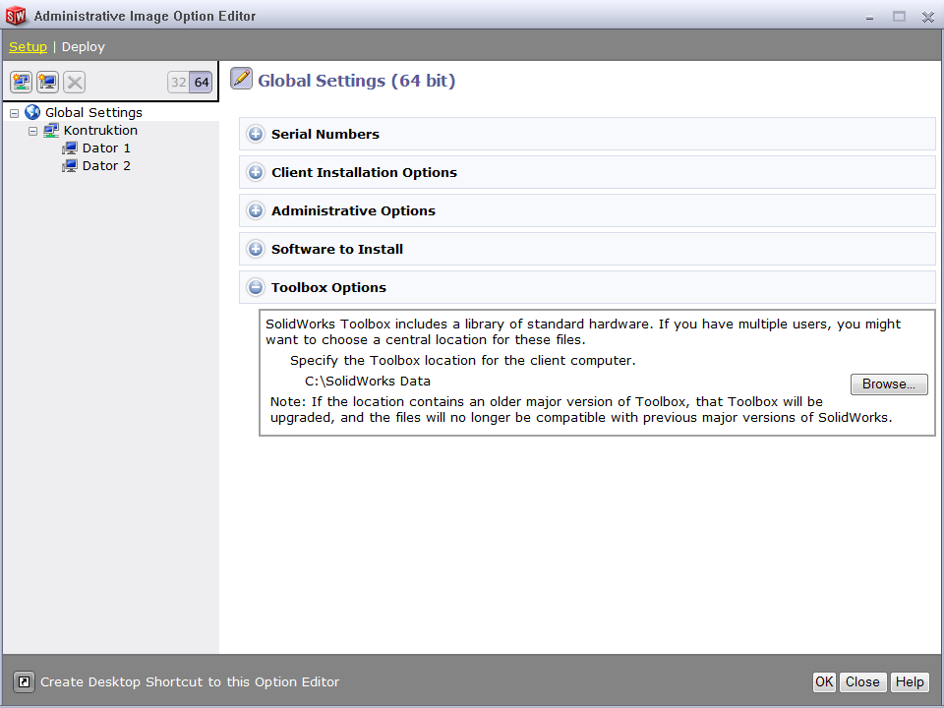Viewport: 944px width, 708px height.
Task: Click the SolidWorks logo in title bar
Action: tap(17, 16)
